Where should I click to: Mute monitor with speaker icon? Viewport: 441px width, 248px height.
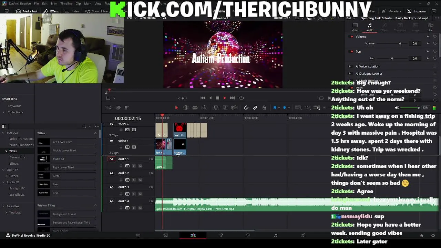click(x=397, y=108)
